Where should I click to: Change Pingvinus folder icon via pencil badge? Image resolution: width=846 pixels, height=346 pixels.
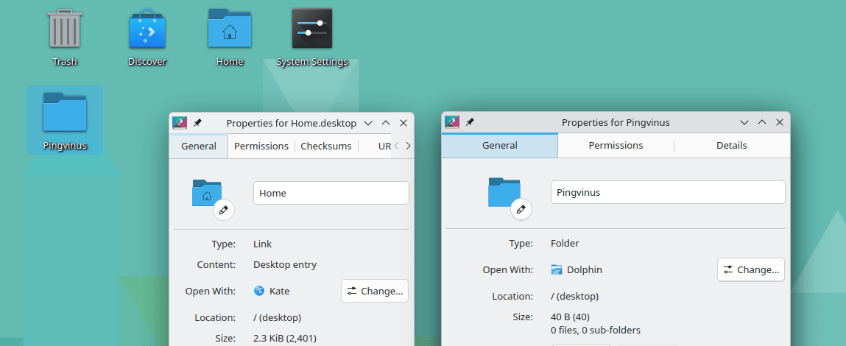(x=521, y=209)
